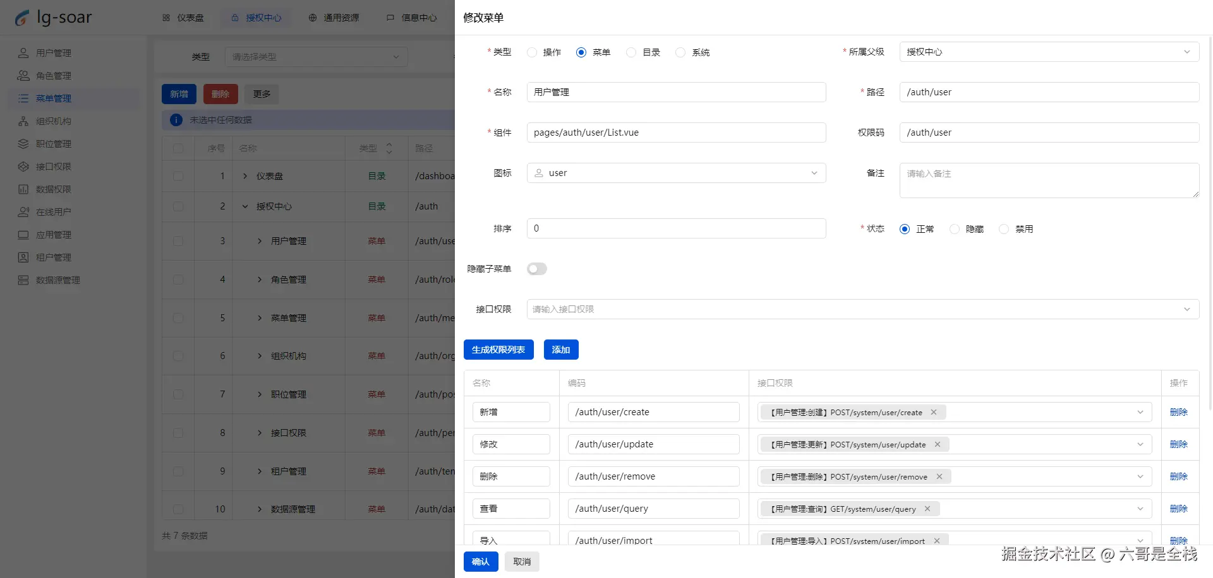Set status to 正常
This screenshot has height=578, width=1213.
[905, 229]
